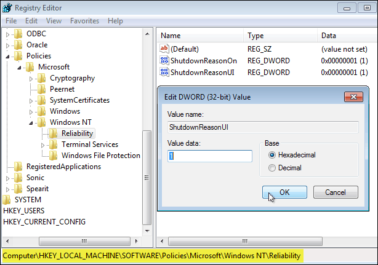Click the RegisteredApplications folder icon
The image size is (378, 265).
(x=18, y=167)
